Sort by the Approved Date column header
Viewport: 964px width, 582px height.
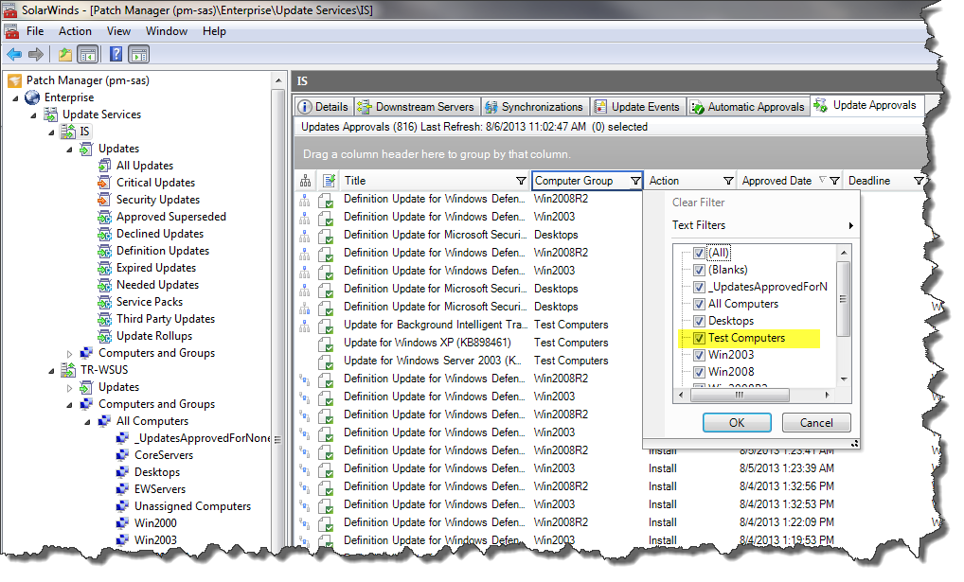click(x=777, y=181)
